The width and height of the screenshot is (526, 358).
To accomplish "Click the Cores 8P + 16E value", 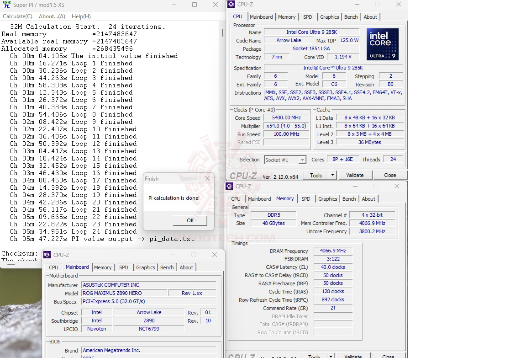I will pyautogui.click(x=342, y=159).
